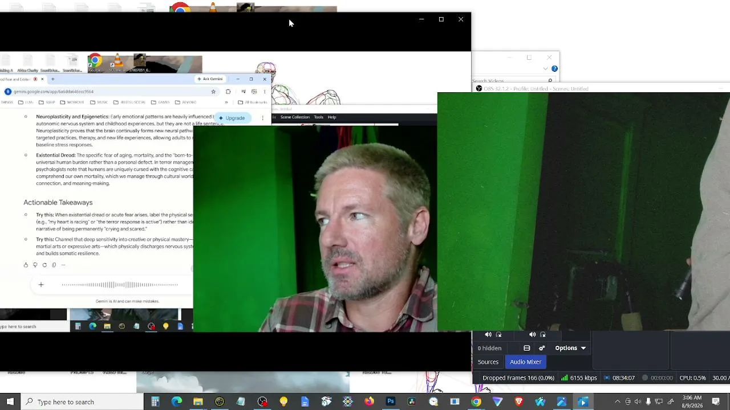Click the 08:34:07 streaming timer in the status bar

pos(619,378)
